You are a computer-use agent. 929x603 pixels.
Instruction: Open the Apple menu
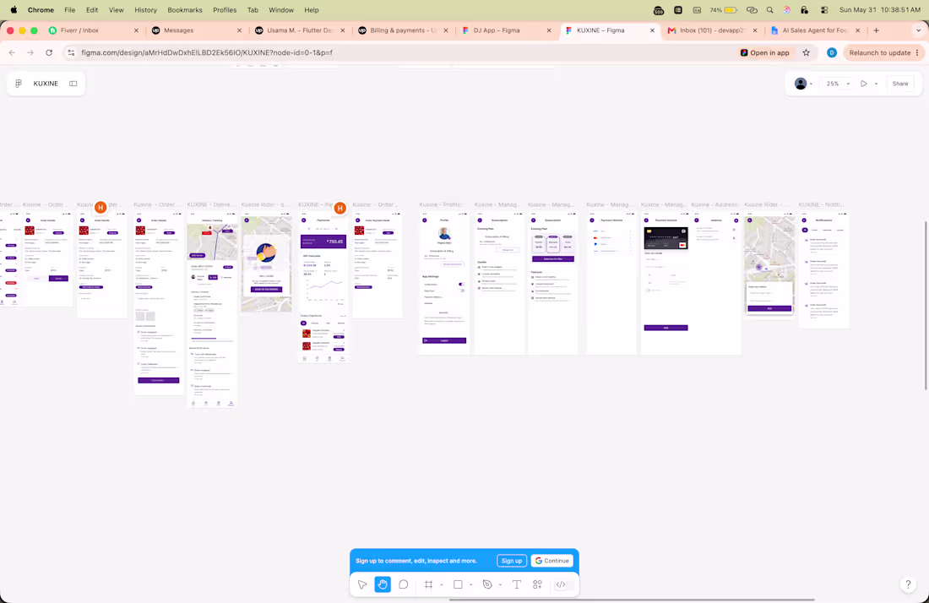coord(14,10)
